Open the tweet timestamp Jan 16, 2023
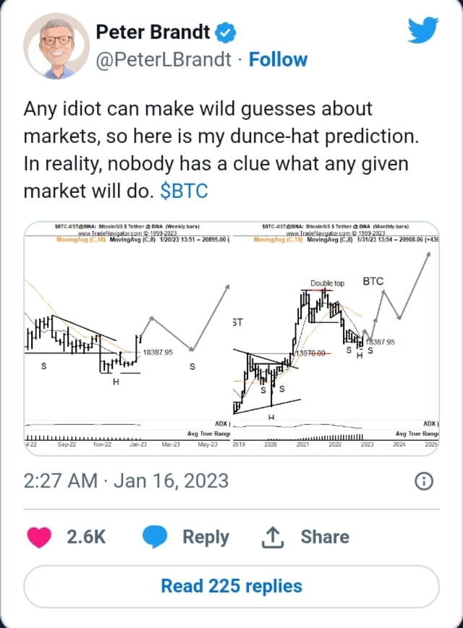Viewport: 463px width, 628px height. 127,481
